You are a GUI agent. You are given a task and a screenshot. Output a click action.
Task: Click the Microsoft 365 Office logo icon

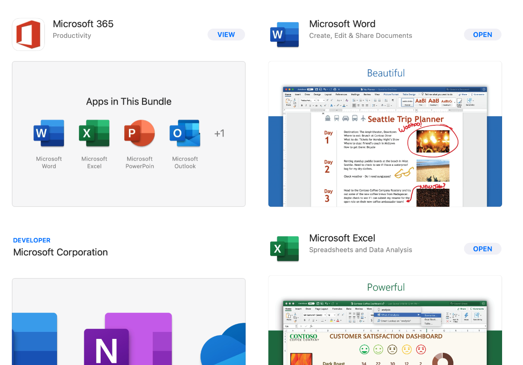(28, 34)
